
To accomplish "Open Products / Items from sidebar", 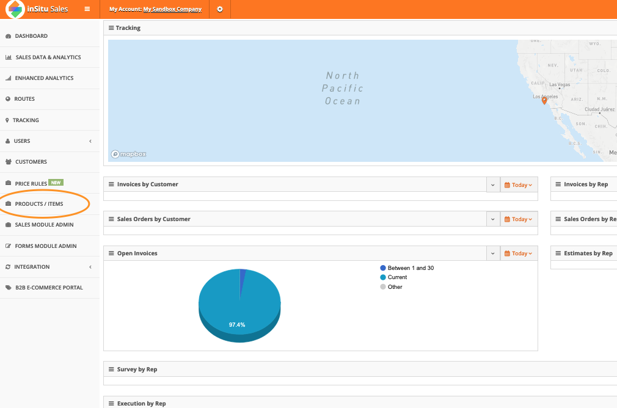I will (39, 204).
